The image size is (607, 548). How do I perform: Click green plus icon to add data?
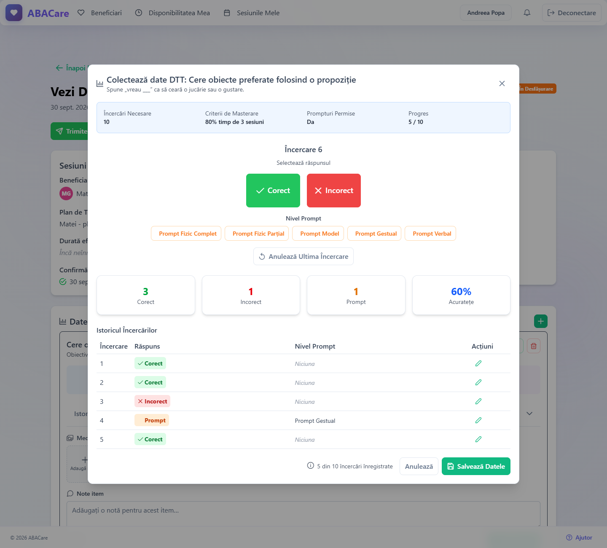pyautogui.click(x=541, y=321)
